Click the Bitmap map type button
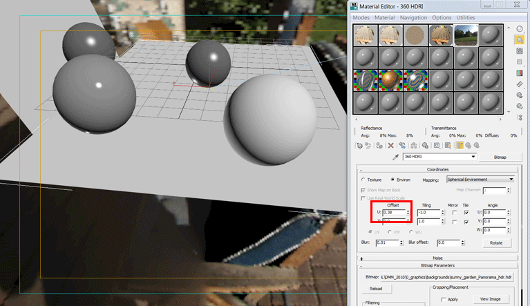 (500, 157)
